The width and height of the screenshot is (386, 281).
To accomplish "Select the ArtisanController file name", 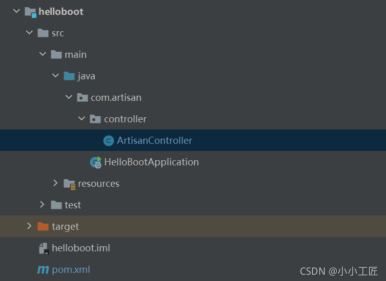I will [x=155, y=141].
